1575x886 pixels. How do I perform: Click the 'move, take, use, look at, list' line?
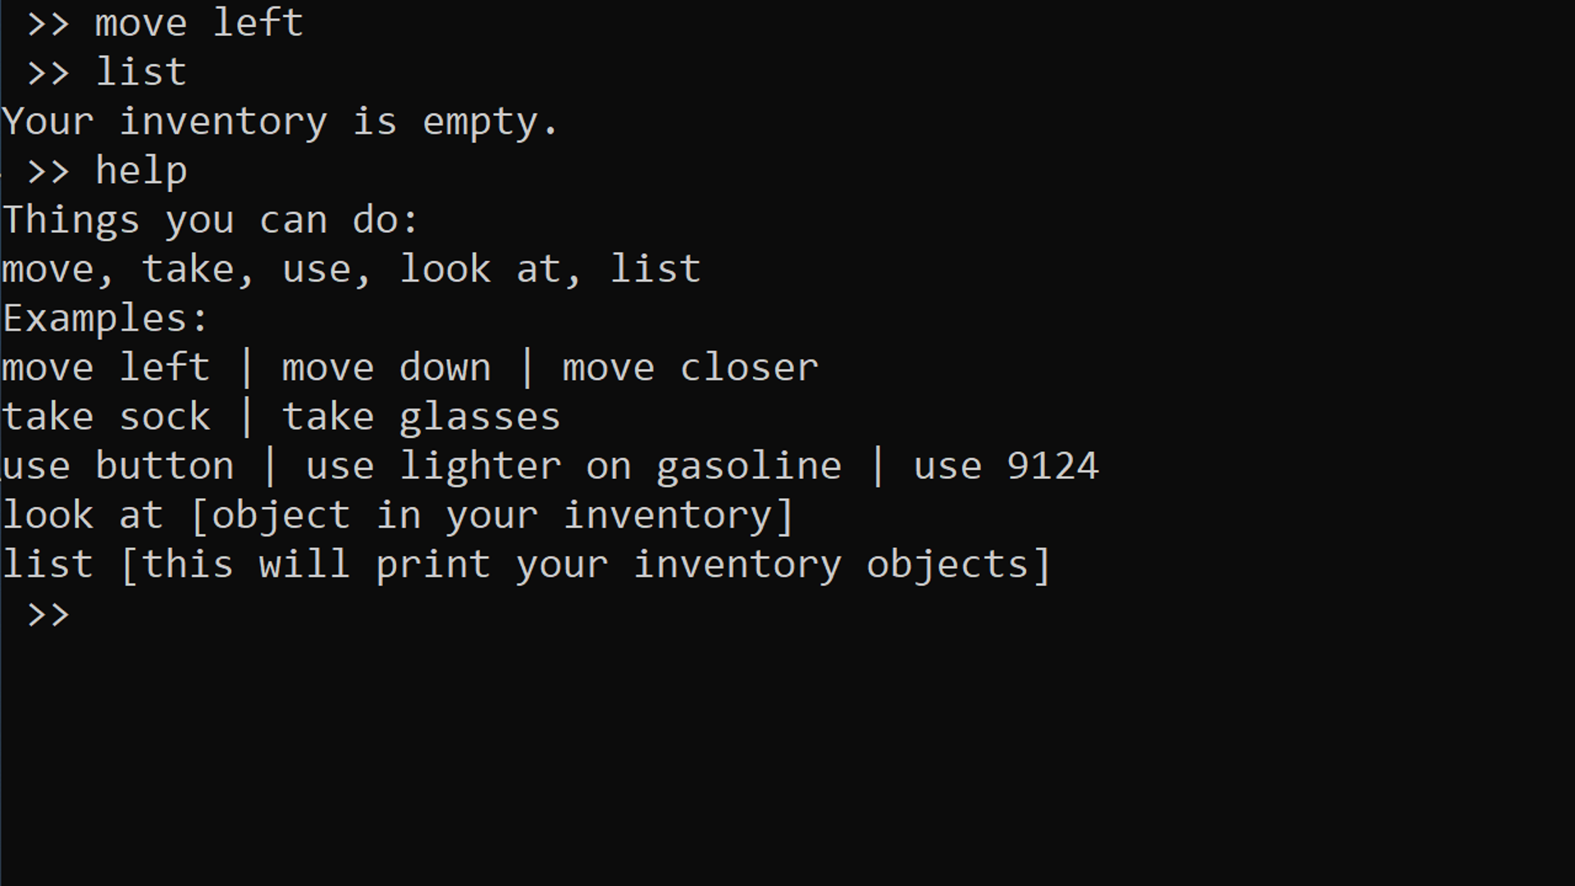[x=351, y=269]
